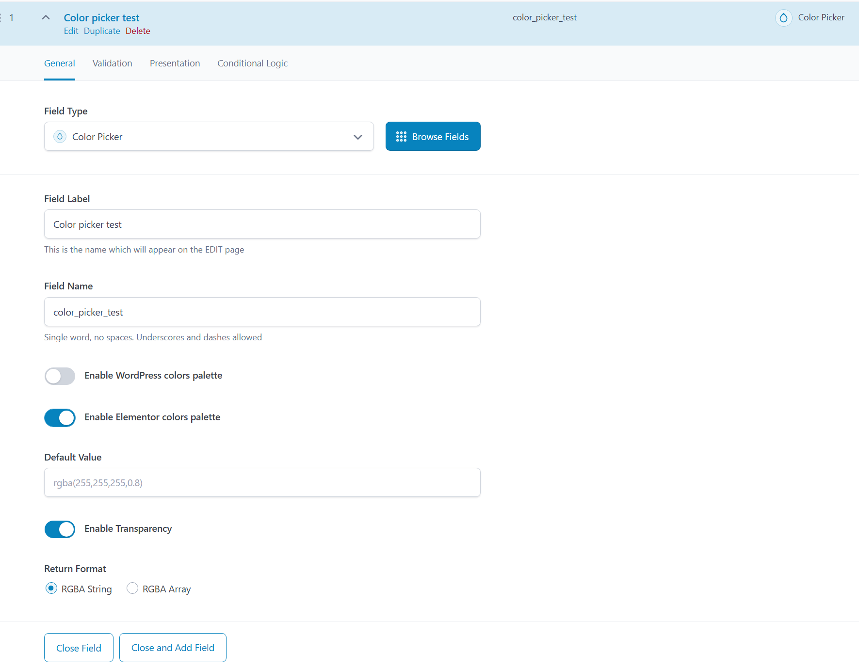Open the Presentation tab
This screenshot has width=859, height=668.
tap(175, 64)
